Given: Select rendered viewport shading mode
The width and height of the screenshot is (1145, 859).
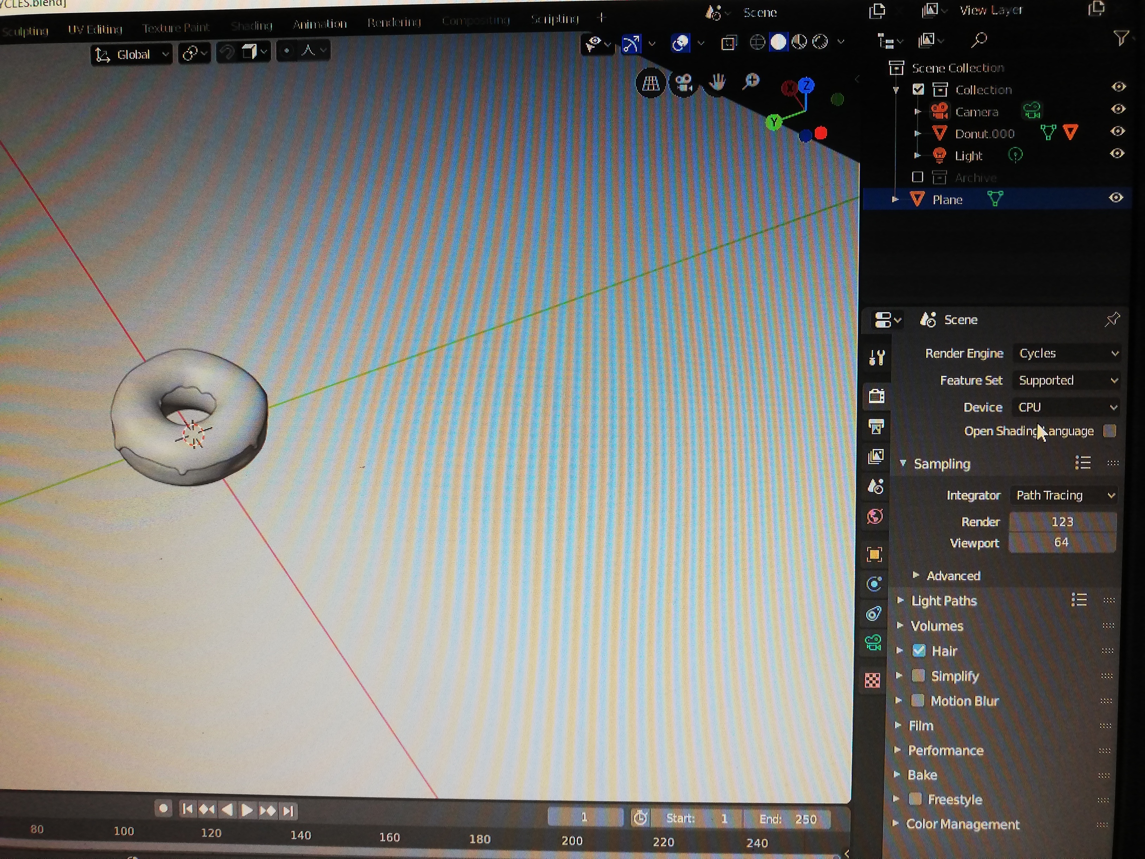Looking at the screenshot, I should (821, 41).
